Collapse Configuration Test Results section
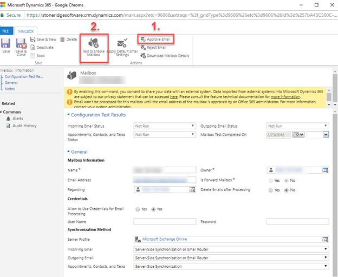 pos(68,115)
